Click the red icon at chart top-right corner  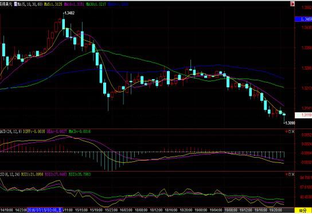point(292,3)
